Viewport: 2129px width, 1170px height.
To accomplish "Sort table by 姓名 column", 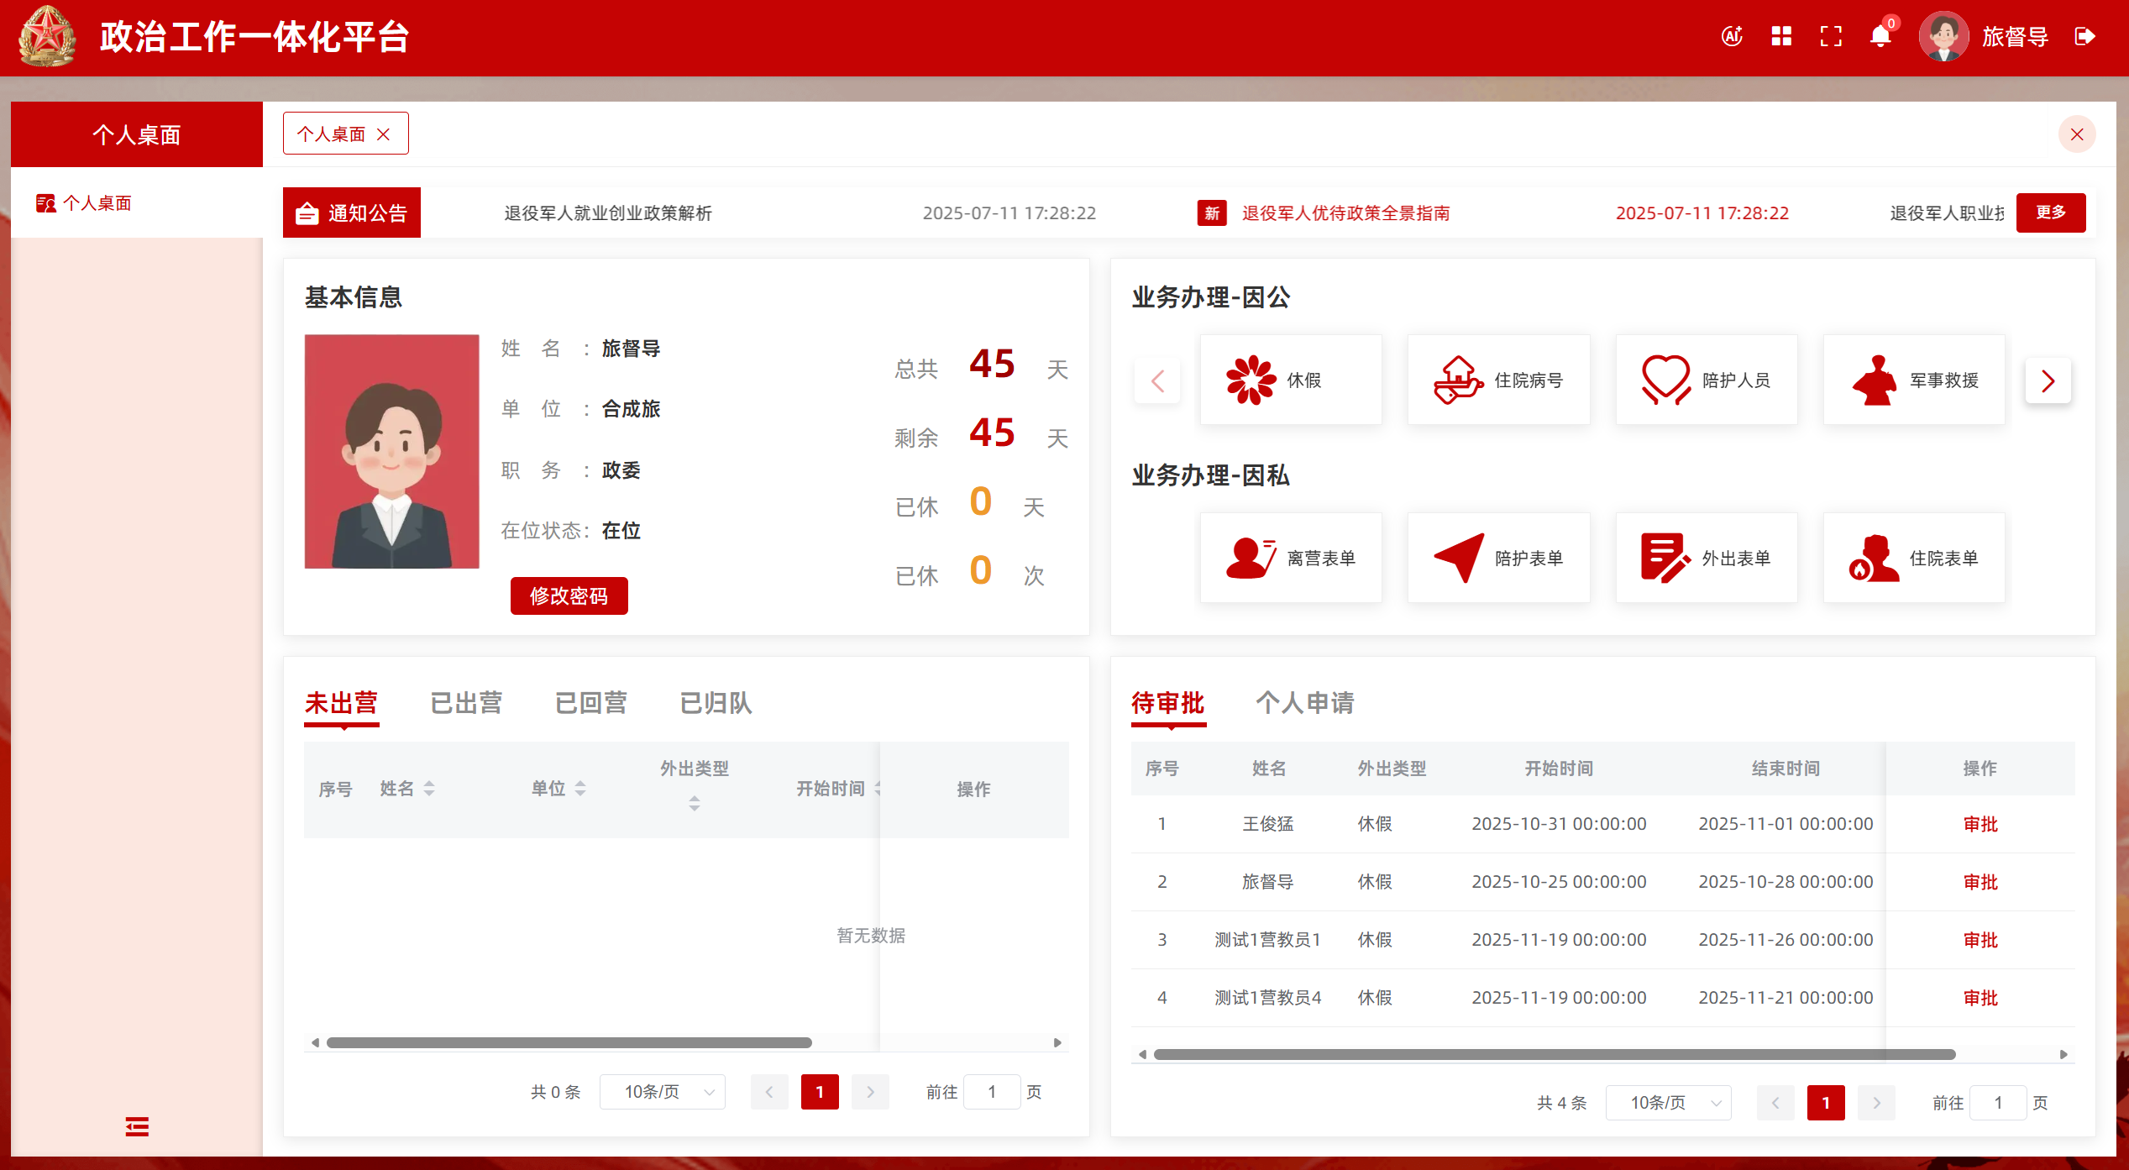I will pyautogui.click(x=429, y=789).
